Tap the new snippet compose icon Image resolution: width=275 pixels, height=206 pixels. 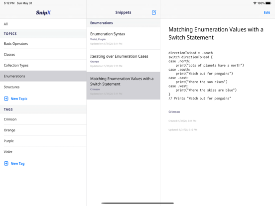click(154, 12)
